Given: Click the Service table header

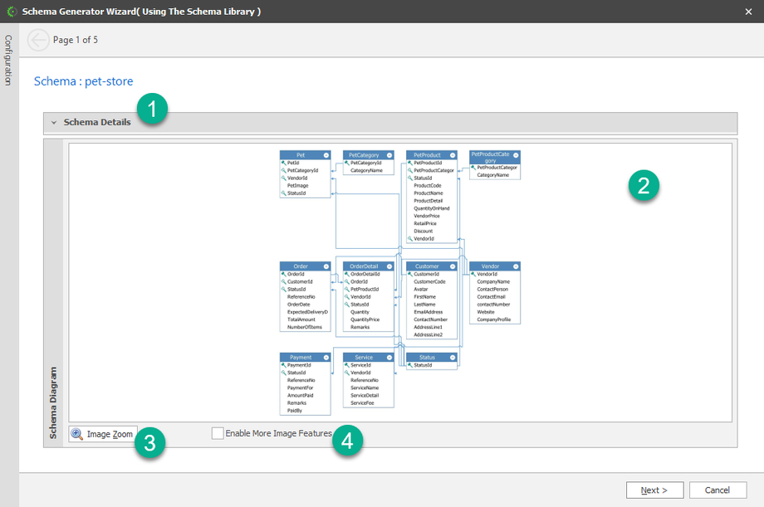Looking at the screenshot, I should 369,358.
